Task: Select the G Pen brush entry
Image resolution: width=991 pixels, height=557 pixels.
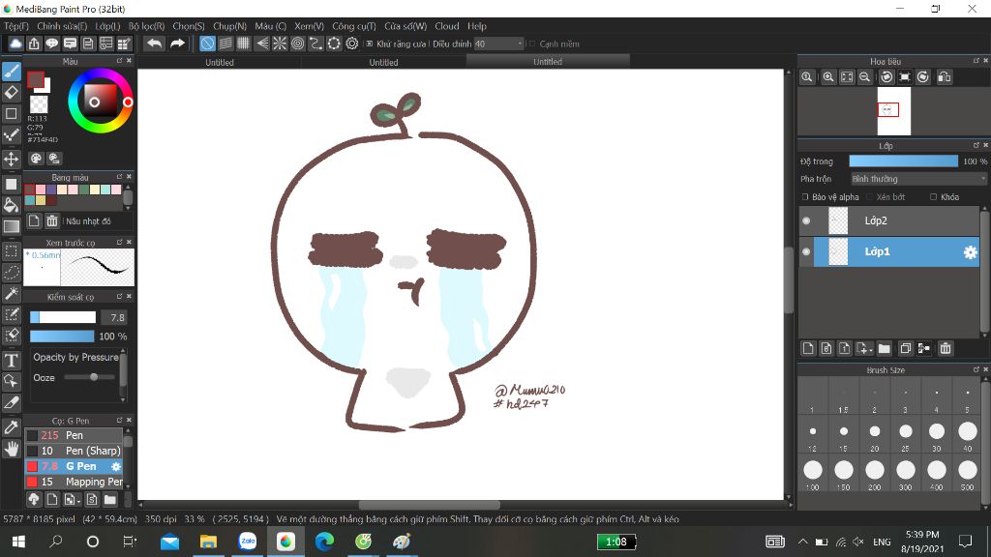Action: 74,466
